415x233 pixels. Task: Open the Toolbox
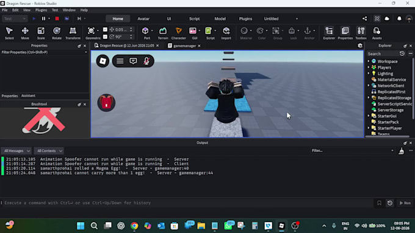(361, 33)
